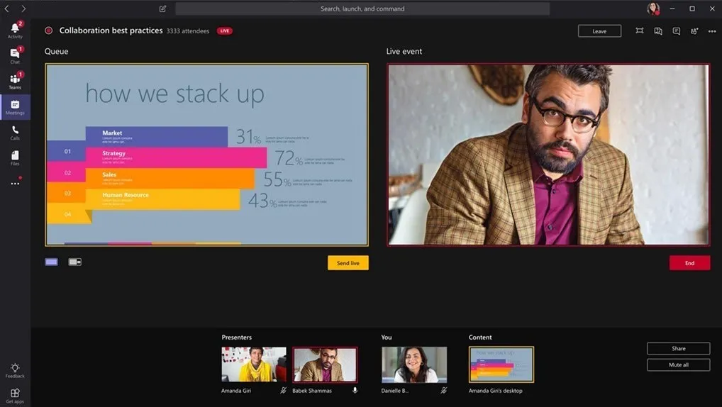Select content plus video layout
The image size is (722, 407).
(75, 262)
